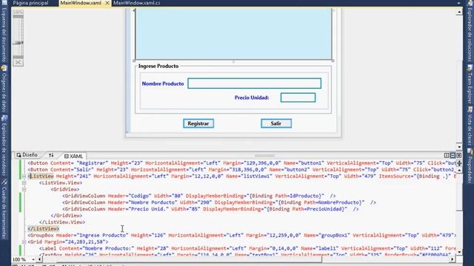Select the light blue ListView in the designer
This screenshot has height=266, width=474.
pyautogui.click(x=233, y=34)
